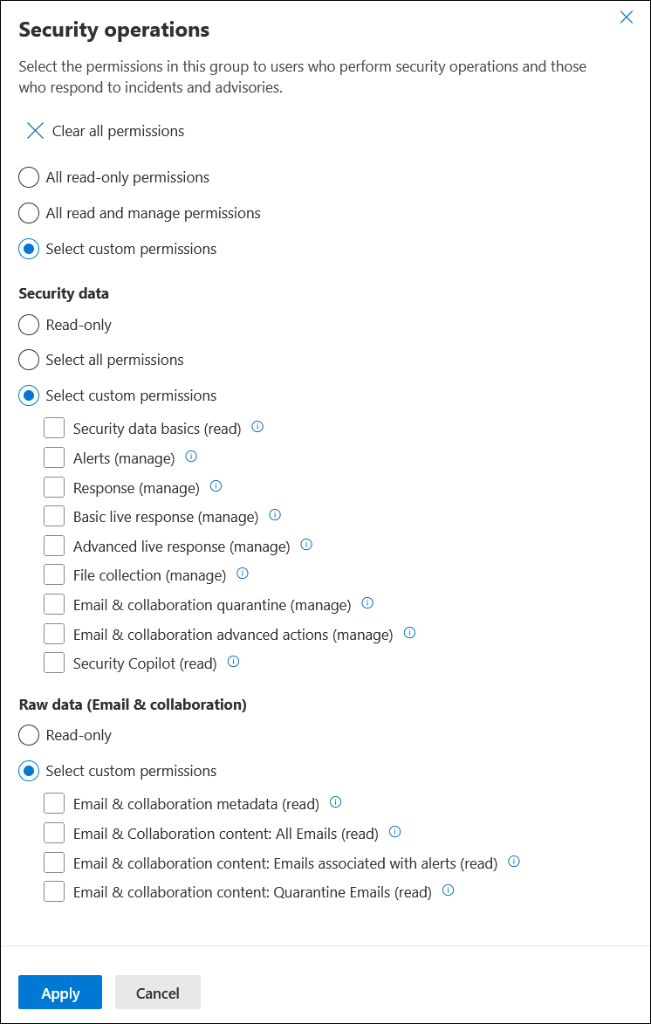Click info icon beside Alerts (manage)
This screenshot has height=1024, width=651.
[x=191, y=457]
